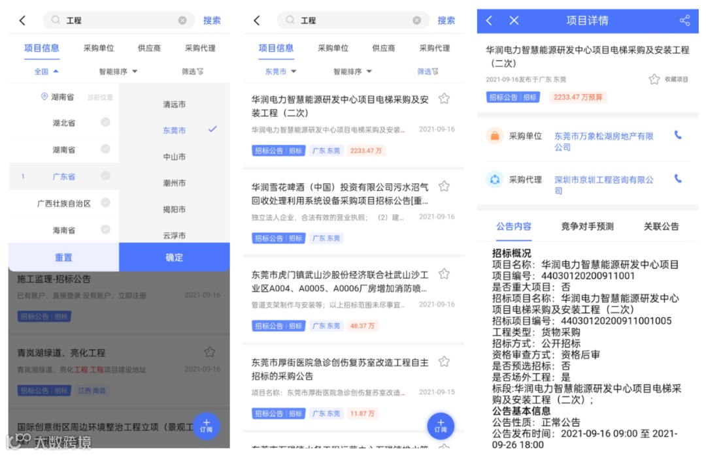706x455 pixels.
Task: Tap the search magnifier in left screen
Action: point(56,20)
